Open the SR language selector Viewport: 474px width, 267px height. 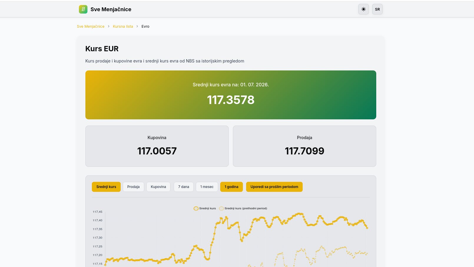pyautogui.click(x=377, y=9)
